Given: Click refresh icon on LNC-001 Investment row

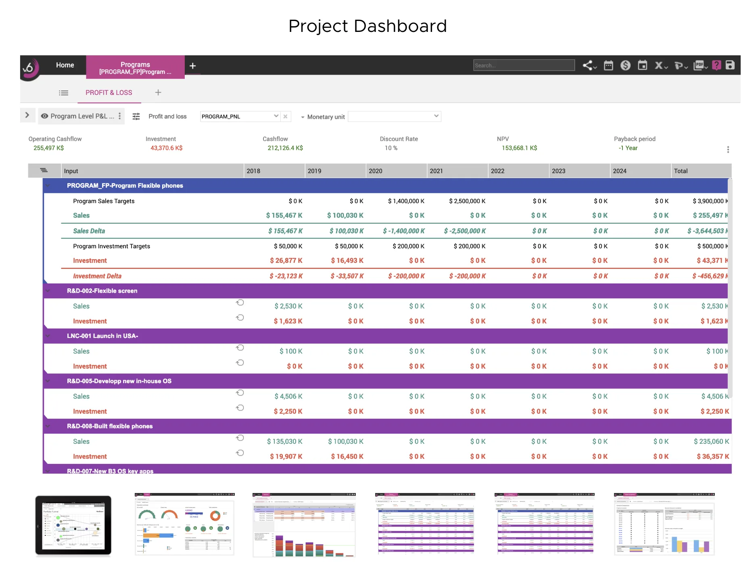Looking at the screenshot, I should 240,363.
